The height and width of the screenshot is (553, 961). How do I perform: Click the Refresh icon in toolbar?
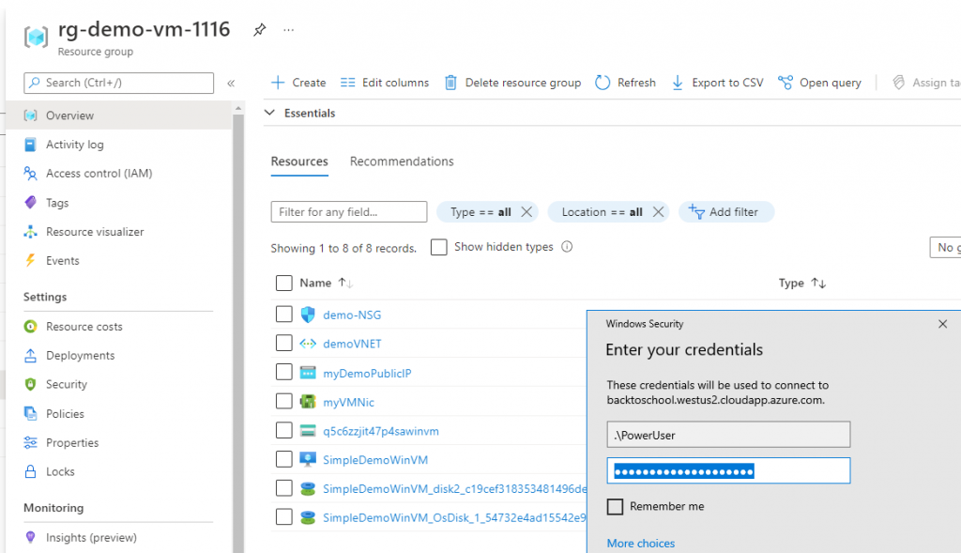pyautogui.click(x=603, y=83)
